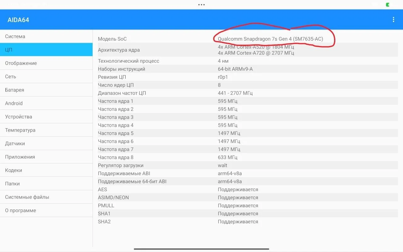The height and width of the screenshot is (252, 403).
Task: Show the Приложения section
Action: (x=46, y=157)
